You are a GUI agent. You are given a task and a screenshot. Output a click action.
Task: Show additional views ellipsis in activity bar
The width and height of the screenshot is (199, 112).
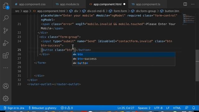point(6,68)
